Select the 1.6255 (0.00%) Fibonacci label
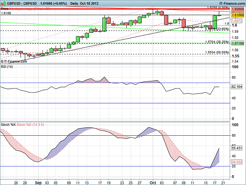This screenshot has width=246, height=185. [x=218, y=7]
